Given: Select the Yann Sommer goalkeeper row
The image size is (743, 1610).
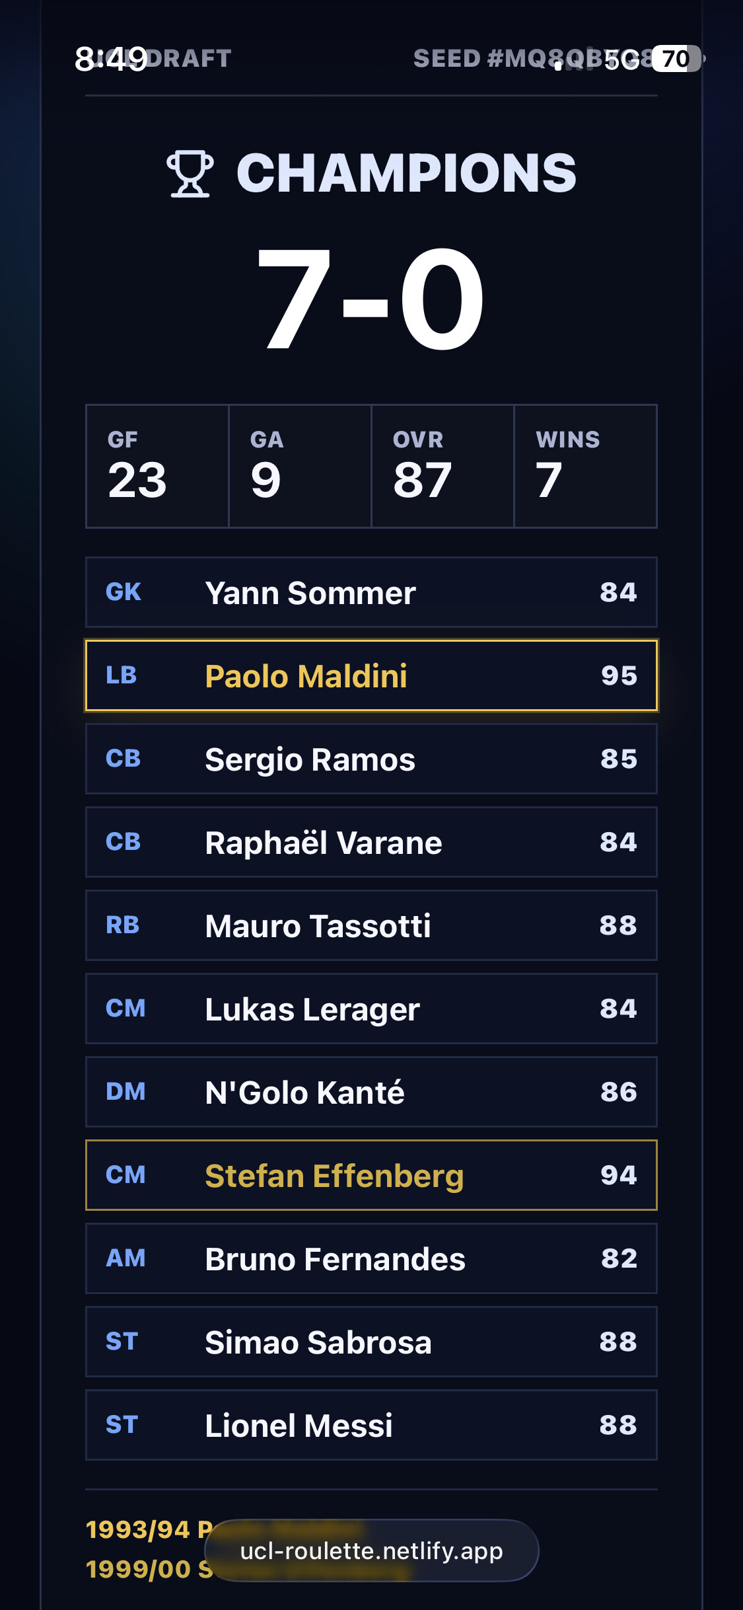Looking at the screenshot, I should coord(371,592).
